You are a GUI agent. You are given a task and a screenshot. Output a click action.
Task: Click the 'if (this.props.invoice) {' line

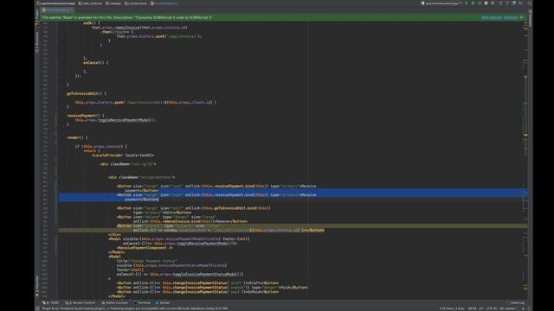pos(101,146)
